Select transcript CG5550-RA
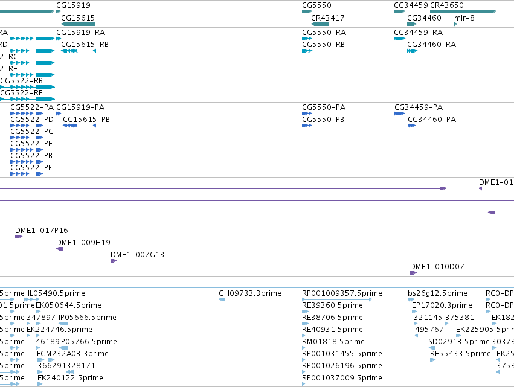This screenshot has width=514, height=387. pyautogui.click(x=324, y=33)
